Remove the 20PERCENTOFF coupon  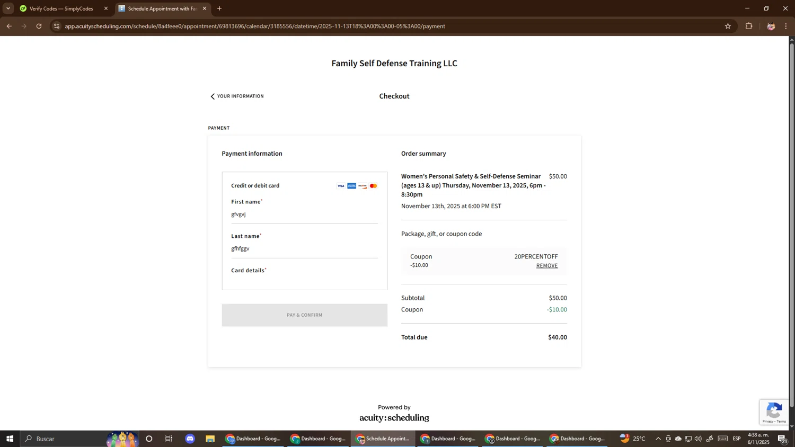click(x=546, y=266)
